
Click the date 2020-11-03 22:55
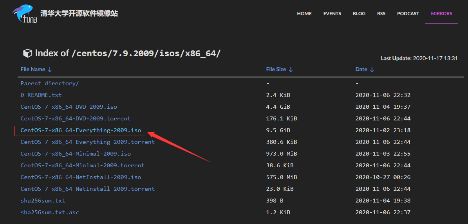383,154
